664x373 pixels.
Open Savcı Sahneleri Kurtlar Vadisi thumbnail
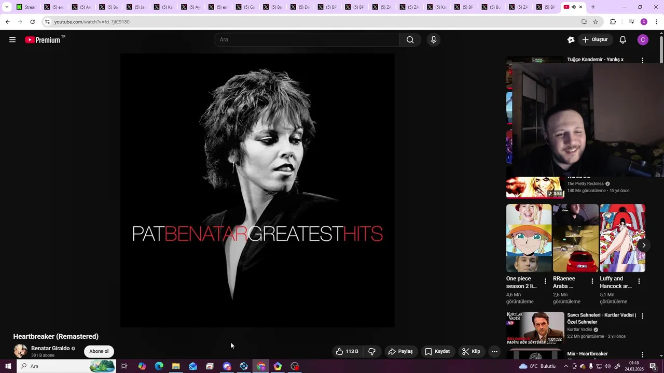[535, 327]
